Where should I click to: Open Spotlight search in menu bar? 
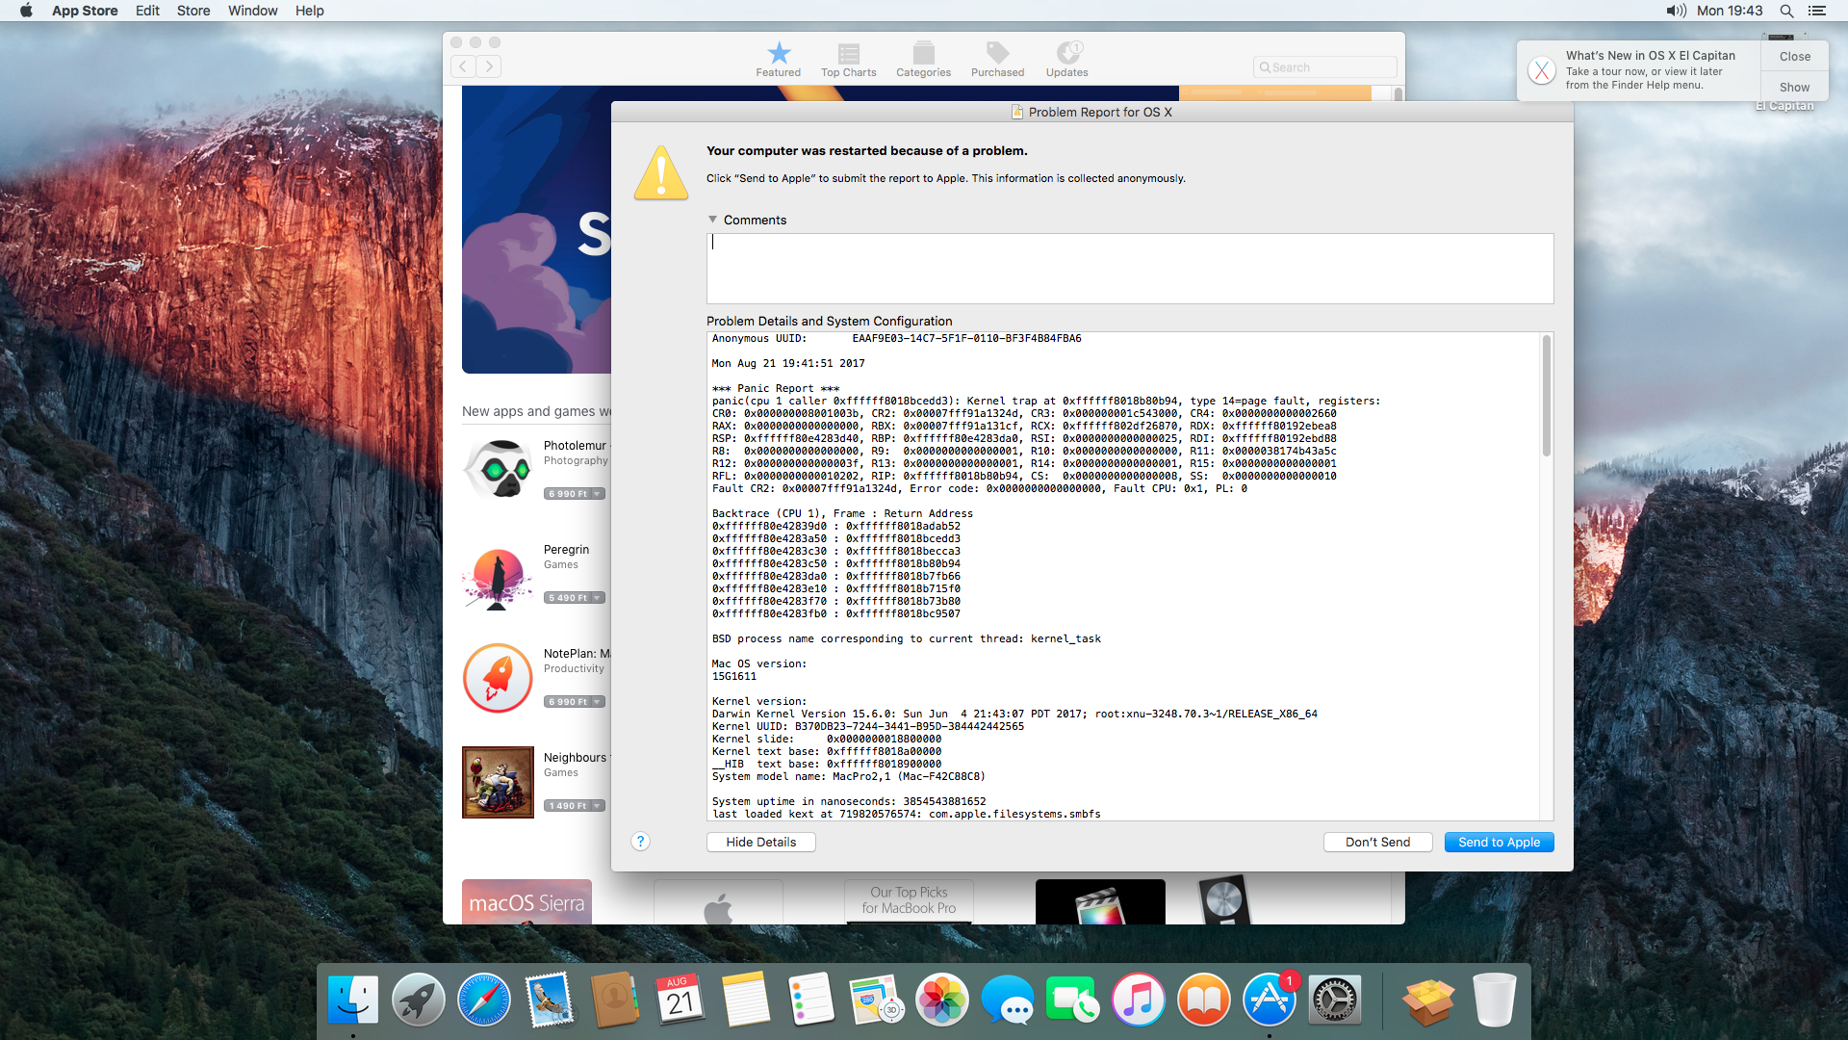[1786, 11]
